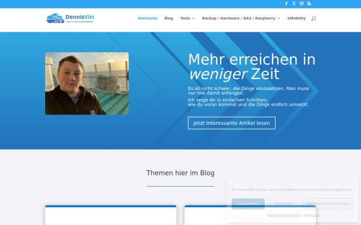Click the 'Themen hier im Blog' heading

click(x=180, y=173)
